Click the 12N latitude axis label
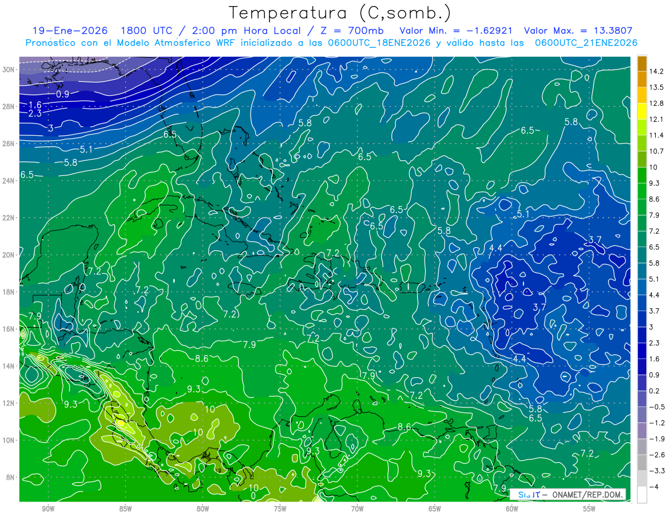This screenshot has width=668, height=516. point(9,403)
